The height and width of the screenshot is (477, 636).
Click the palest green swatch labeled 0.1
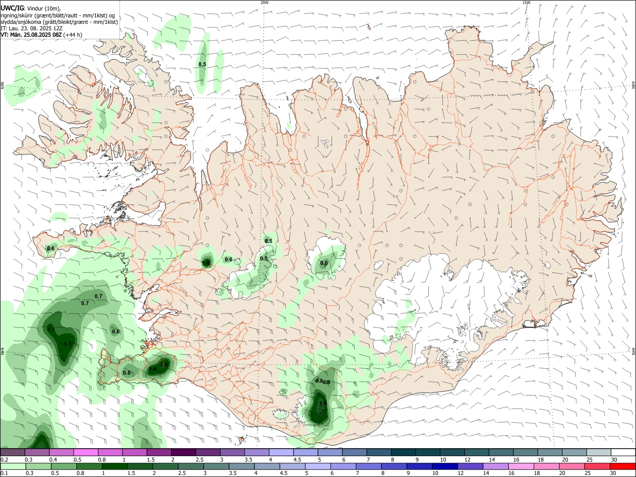tap(13, 466)
